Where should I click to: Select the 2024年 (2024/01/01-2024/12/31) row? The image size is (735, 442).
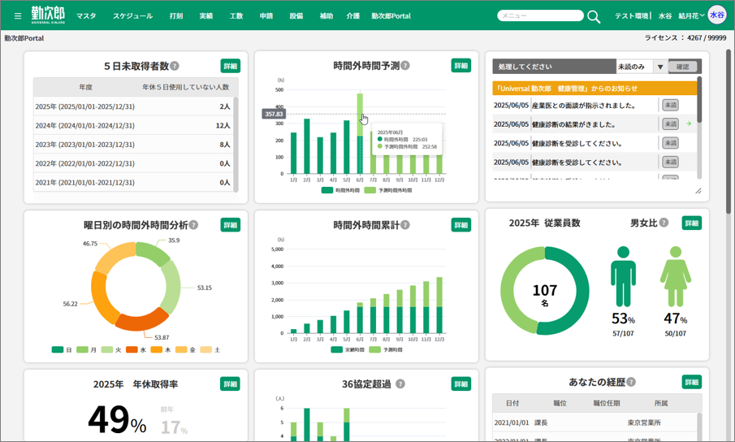click(x=133, y=125)
